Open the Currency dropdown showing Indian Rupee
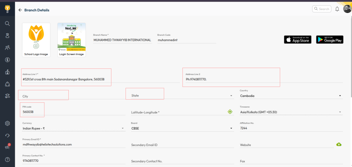 click(123, 129)
